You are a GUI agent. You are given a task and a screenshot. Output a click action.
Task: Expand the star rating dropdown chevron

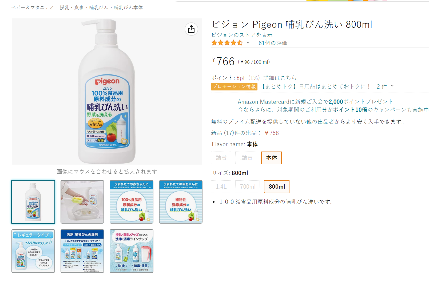click(248, 43)
